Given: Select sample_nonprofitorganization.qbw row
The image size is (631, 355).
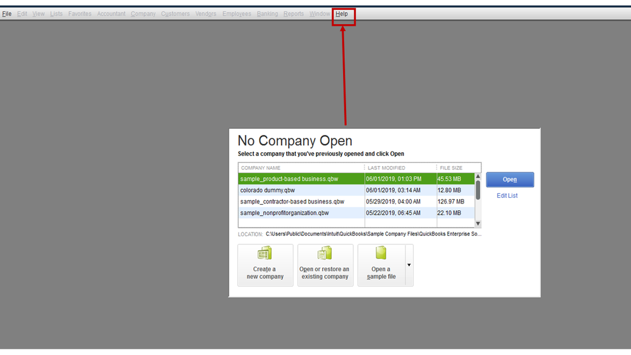Looking at the screenshot, I should [356, 213].
